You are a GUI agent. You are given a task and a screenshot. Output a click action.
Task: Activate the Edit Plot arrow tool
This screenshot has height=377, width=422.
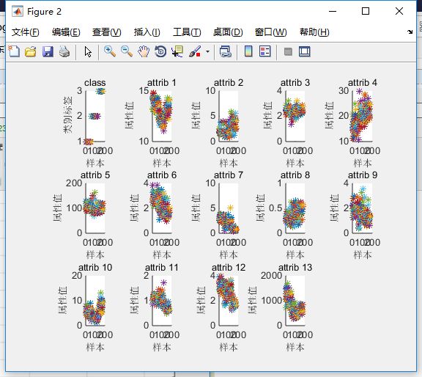(88, 51)
